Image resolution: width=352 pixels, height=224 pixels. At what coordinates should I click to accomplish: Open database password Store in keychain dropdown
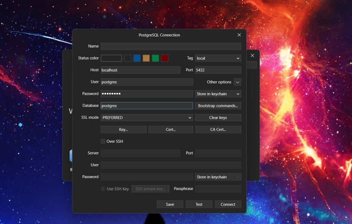(x=218, y=94)
